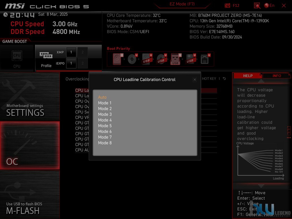Click the GAME BOOST label
292x219 pixels.
tap(14, 41)
